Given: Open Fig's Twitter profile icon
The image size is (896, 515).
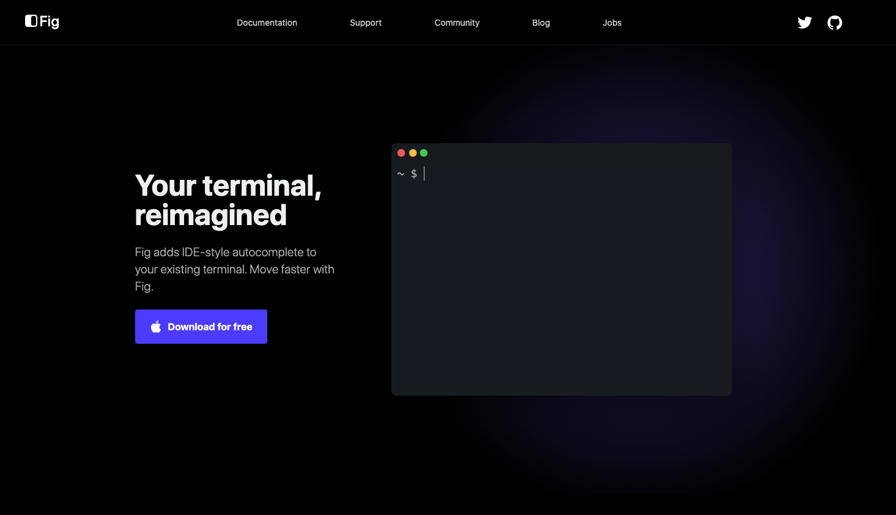Looking at the screenshot, I should tap(805, 23).
